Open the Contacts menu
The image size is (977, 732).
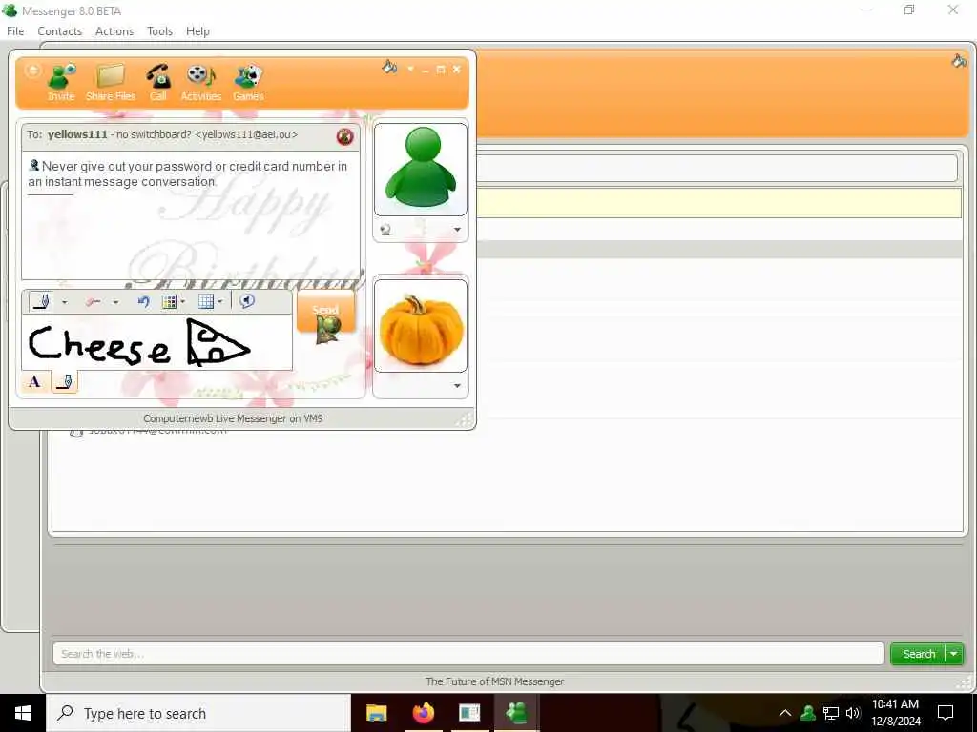[x=60, y=31]
